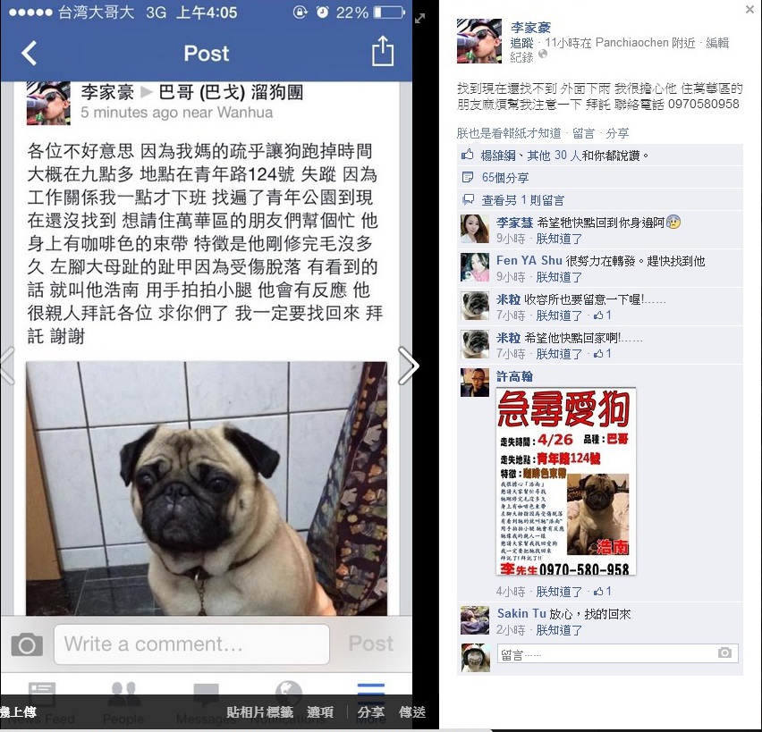Screen dimensions: 762x732
Task: Open Fen YA Shu's profile picture
Action: point(475,267)
